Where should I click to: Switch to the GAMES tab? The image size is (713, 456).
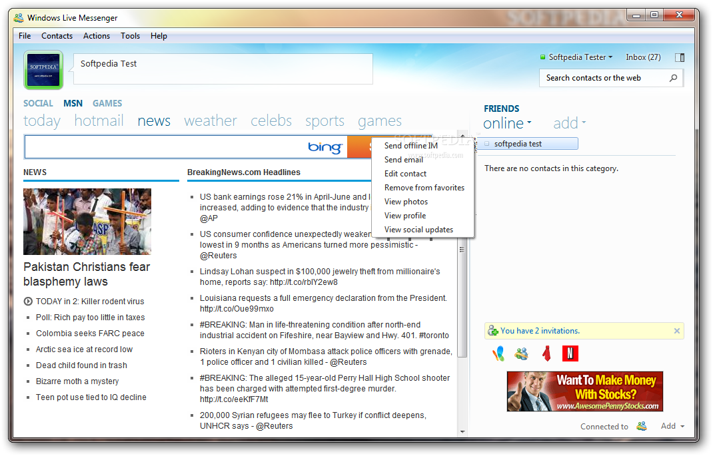[x=107, y=104]
